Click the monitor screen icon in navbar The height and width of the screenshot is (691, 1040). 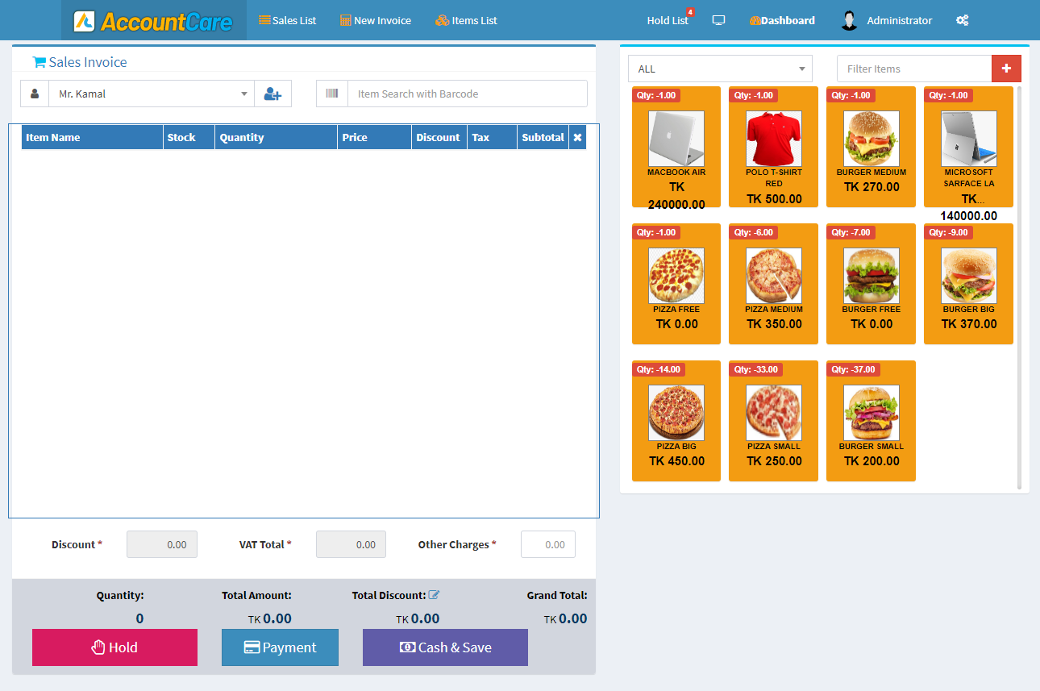pos(718,20)
